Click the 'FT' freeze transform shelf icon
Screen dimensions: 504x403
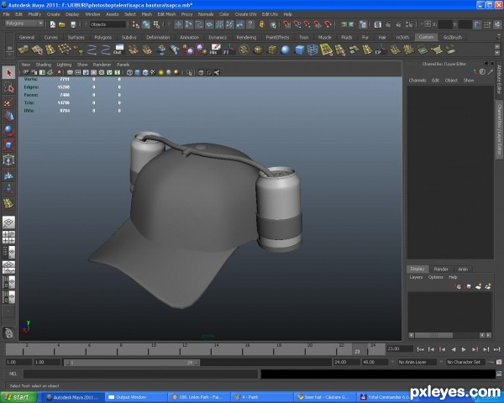228,50
